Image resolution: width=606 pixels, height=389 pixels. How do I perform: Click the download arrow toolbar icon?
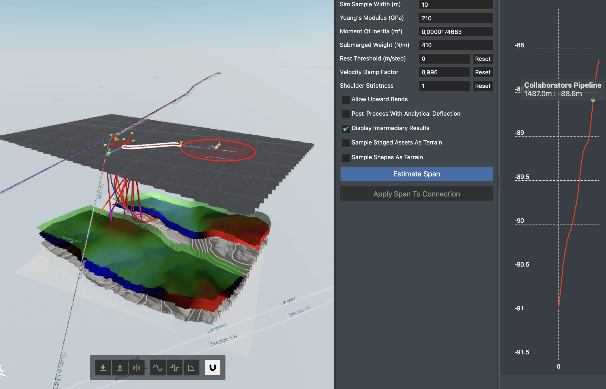click(103, 368)
